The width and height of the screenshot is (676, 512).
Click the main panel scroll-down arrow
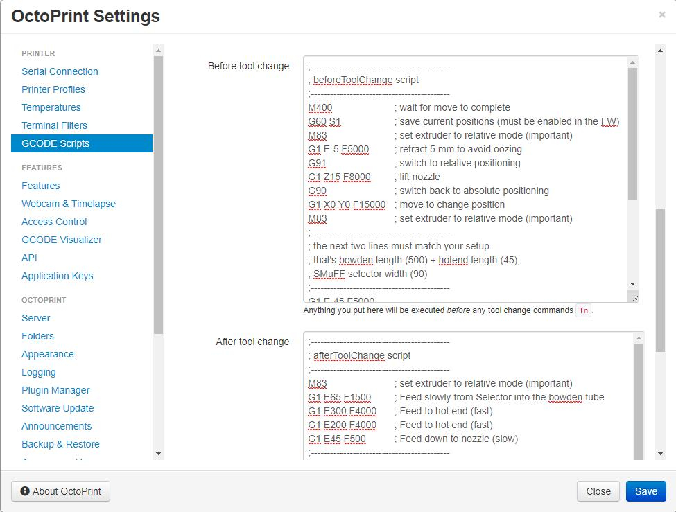(660, 454)
